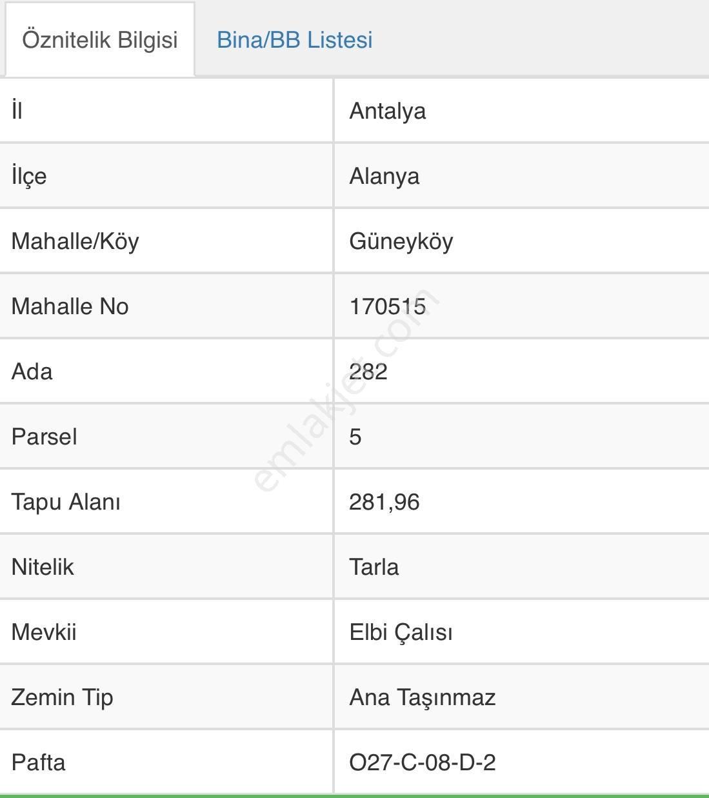Select the Nitelik row label
Image resolution: width=709 pixels, height=798 pixels.
click(x=43, y=567)
